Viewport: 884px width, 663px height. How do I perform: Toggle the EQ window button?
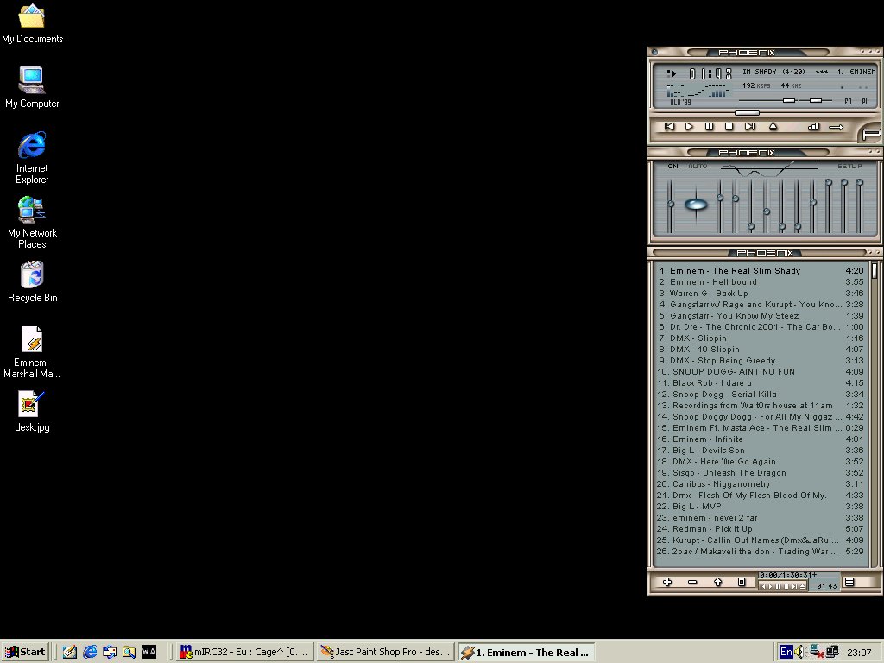(x=848, y=102)
